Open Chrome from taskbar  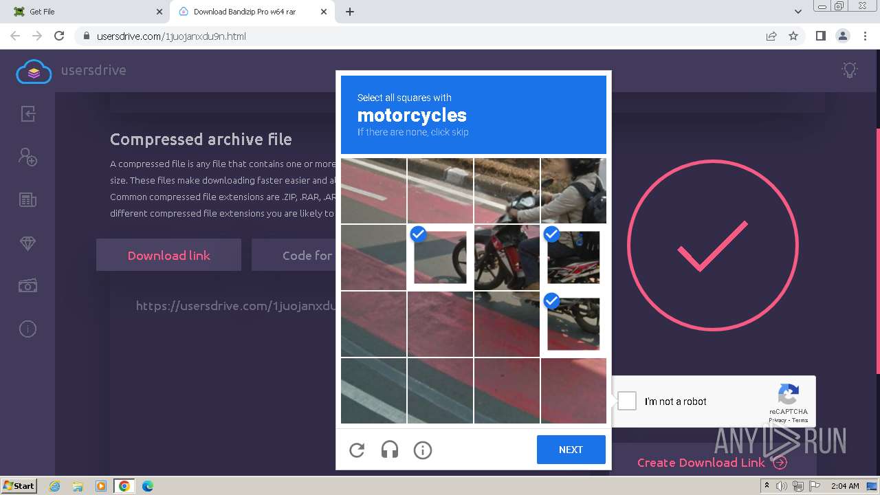(124, 486)
